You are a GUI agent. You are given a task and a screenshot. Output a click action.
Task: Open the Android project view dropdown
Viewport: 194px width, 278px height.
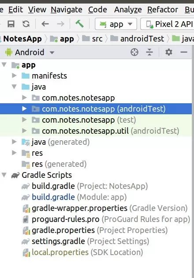click(x=30, y=53)
